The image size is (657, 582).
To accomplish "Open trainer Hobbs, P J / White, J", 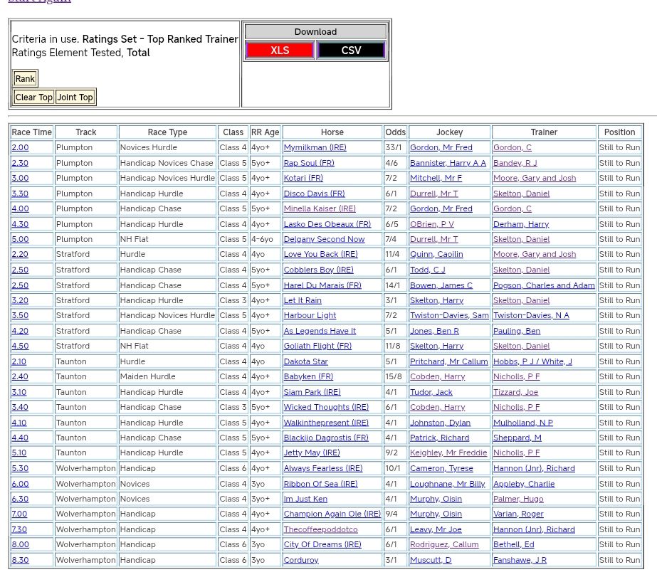I will pyautogui.click(x=532, y=361).
